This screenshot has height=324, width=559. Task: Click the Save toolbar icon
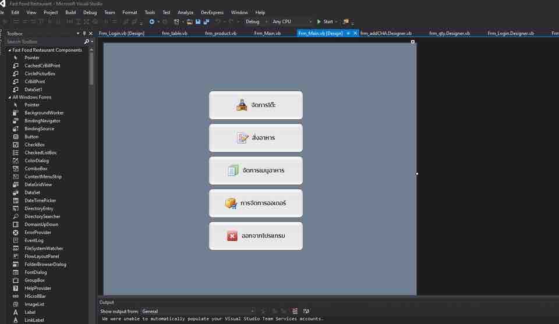198,22
